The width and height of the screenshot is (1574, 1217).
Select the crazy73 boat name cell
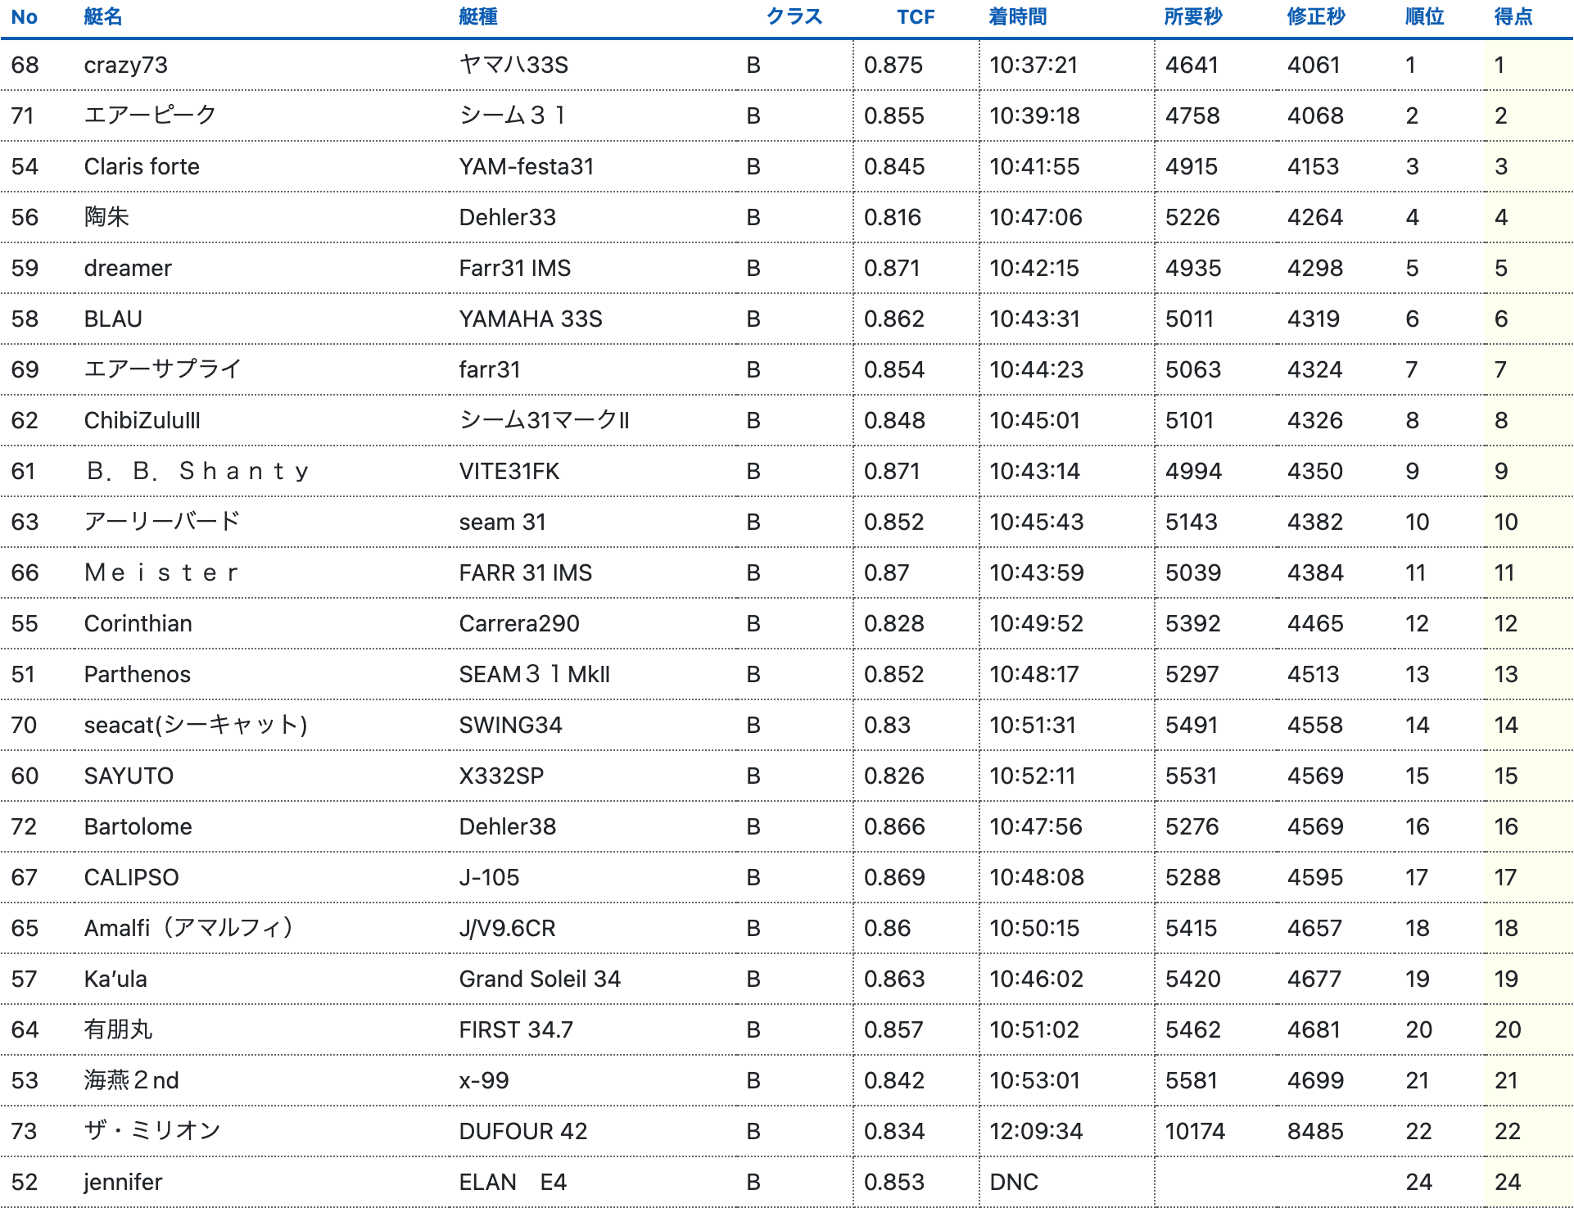[125, 65]
